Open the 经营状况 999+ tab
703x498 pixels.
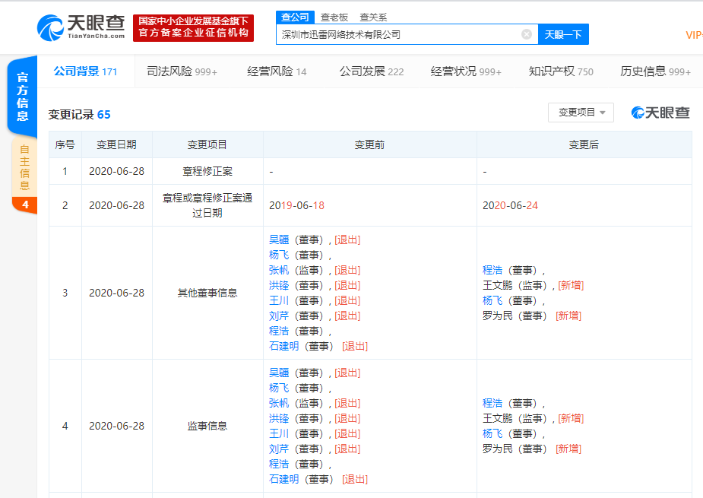click(466, 71)
